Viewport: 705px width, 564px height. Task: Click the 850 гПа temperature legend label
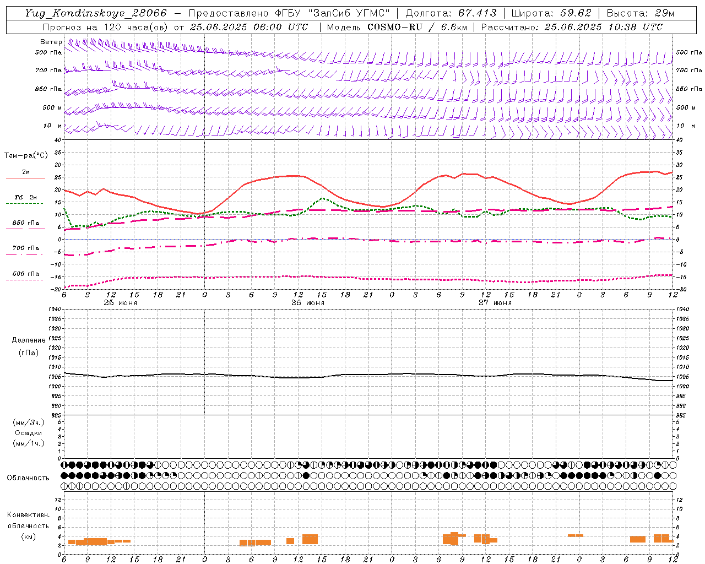point(25,223)
